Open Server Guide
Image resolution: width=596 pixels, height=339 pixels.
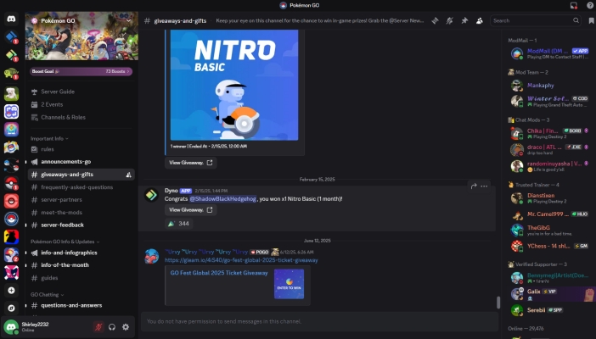pos(81,92)
